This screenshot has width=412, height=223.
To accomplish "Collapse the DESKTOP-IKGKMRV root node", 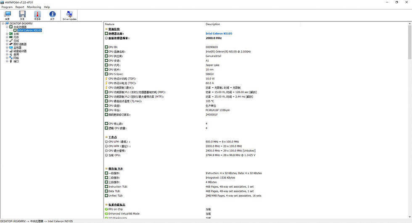I will tap(3, 24).
